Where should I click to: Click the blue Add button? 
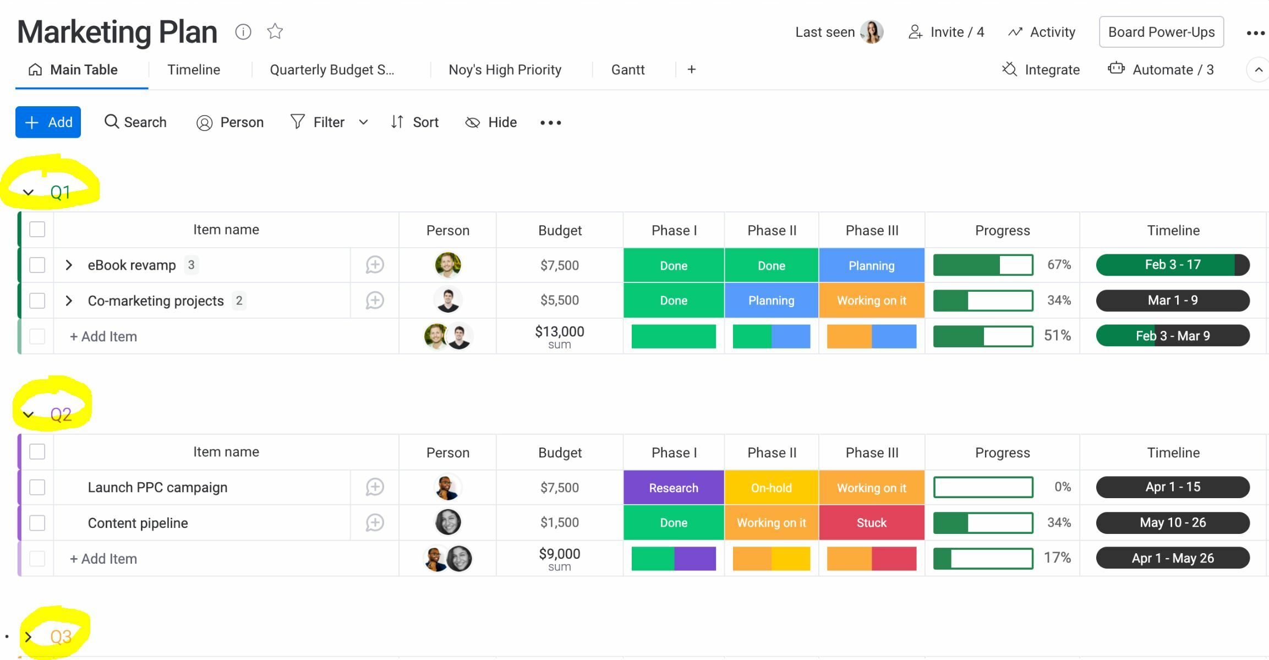click(48, 122)
